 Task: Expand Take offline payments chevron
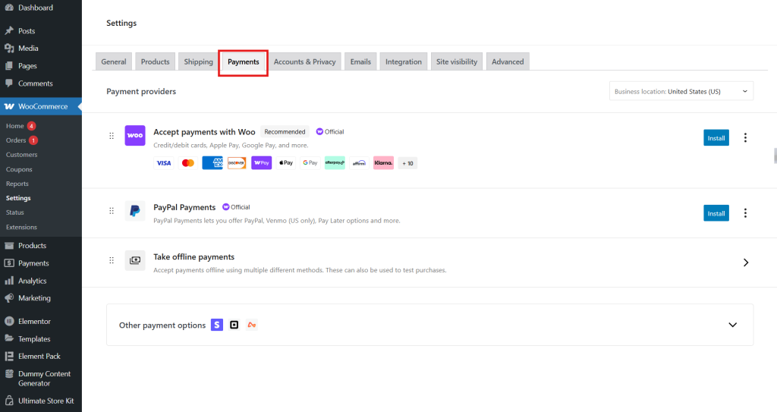[x=745, y=263]
